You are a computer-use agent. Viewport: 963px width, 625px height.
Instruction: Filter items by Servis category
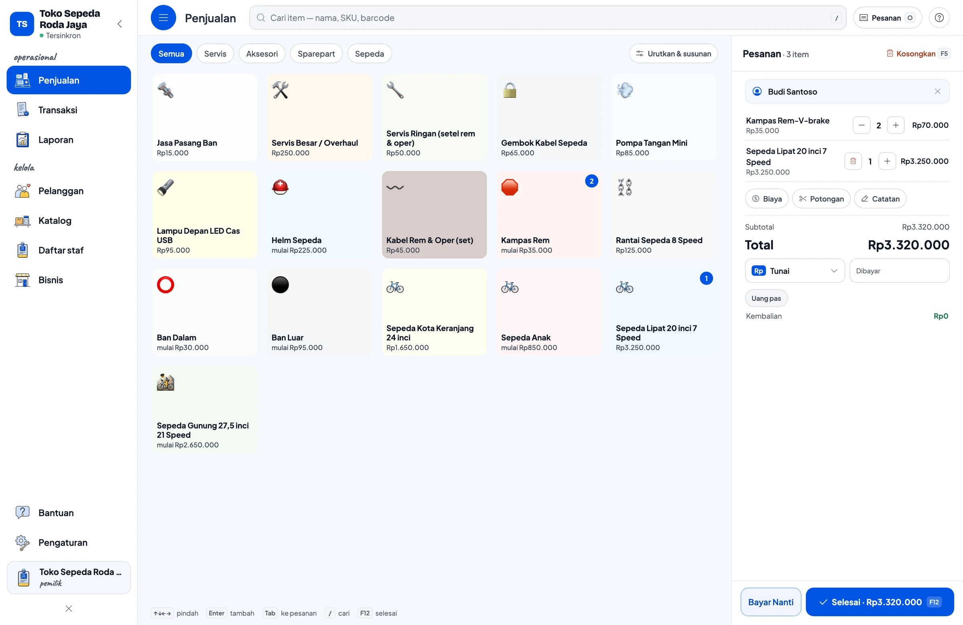pos(215,53)
